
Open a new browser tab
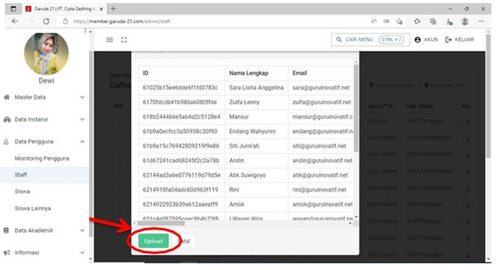click(x=113, y=9)
